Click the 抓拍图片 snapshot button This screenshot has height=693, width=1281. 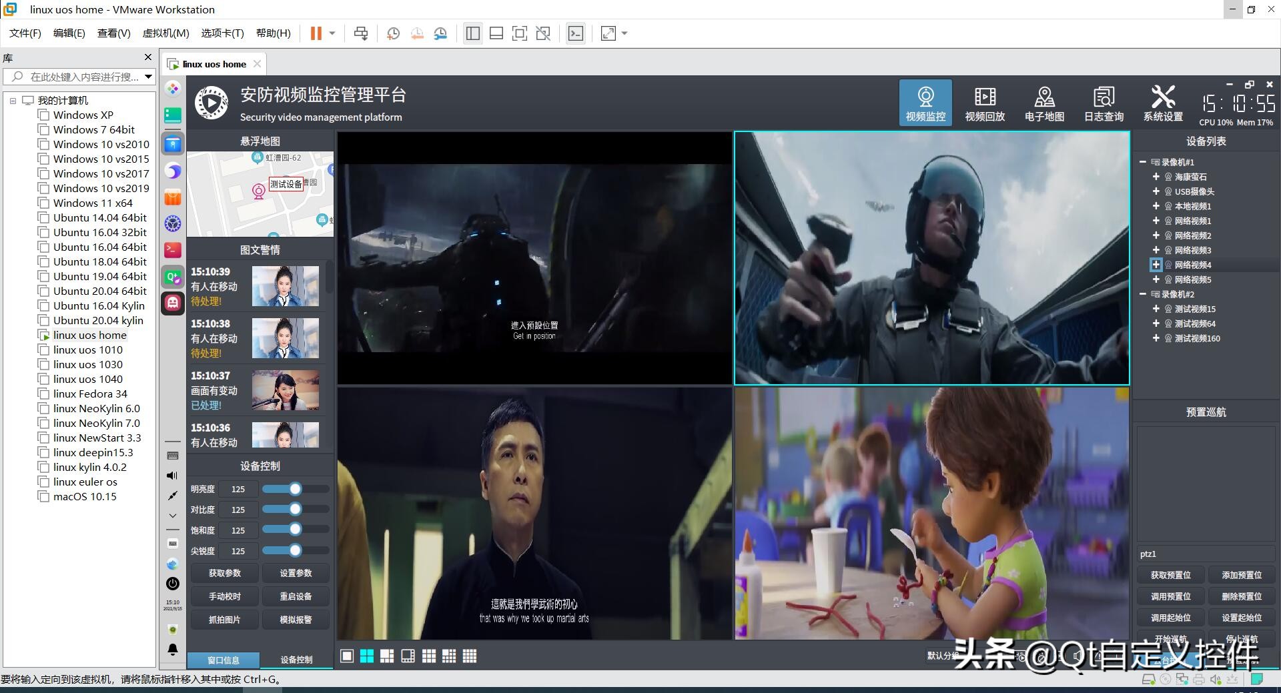click(224, 620)
